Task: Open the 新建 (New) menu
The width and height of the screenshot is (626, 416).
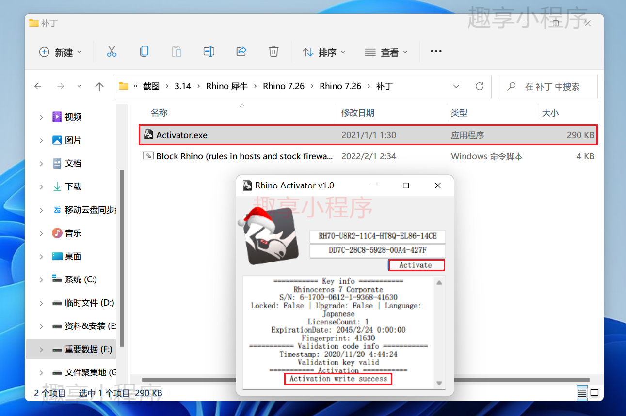Action: pyautogui.click(x=61, y=52)
